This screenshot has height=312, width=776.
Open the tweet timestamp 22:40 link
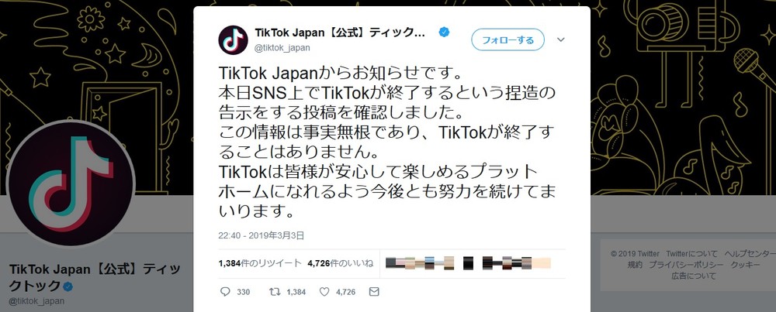pyautogui.click(x=260, y=235)
